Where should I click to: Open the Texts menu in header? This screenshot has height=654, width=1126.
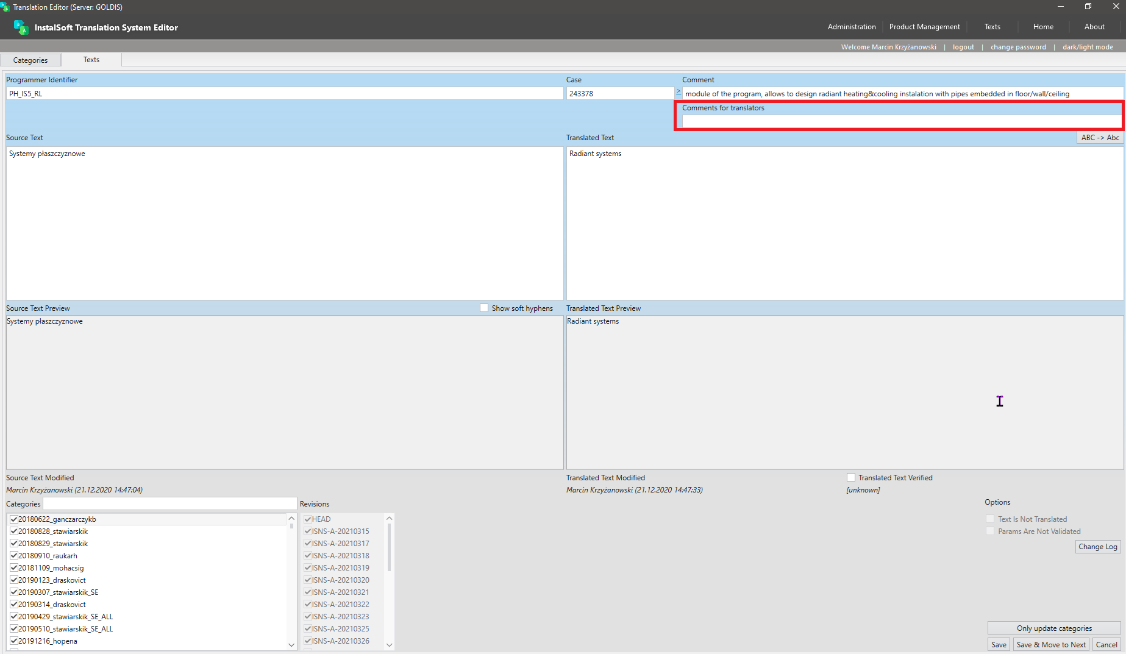(x=992, y=27)
